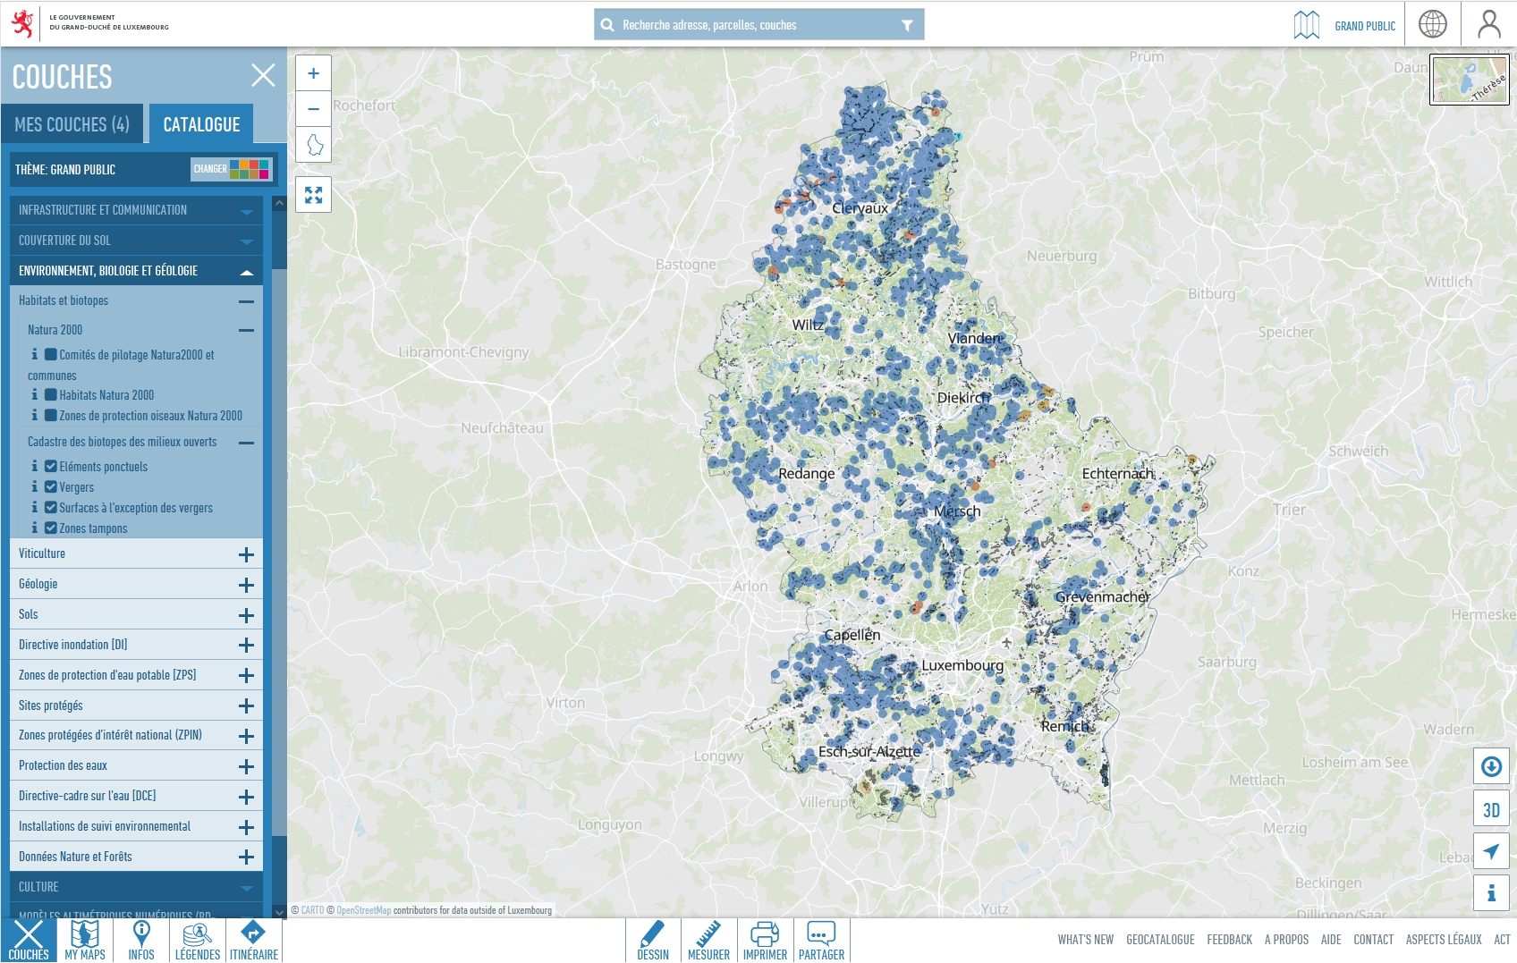Open A Propos link
The width and height of the screenshot is (1517, 963).
click(1286, 940)
